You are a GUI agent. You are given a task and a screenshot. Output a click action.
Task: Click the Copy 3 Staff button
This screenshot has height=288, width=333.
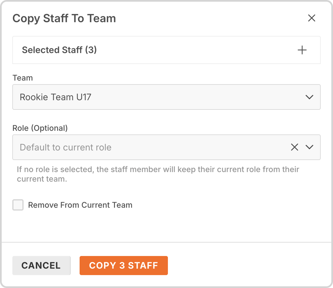[x=124, y=266]
